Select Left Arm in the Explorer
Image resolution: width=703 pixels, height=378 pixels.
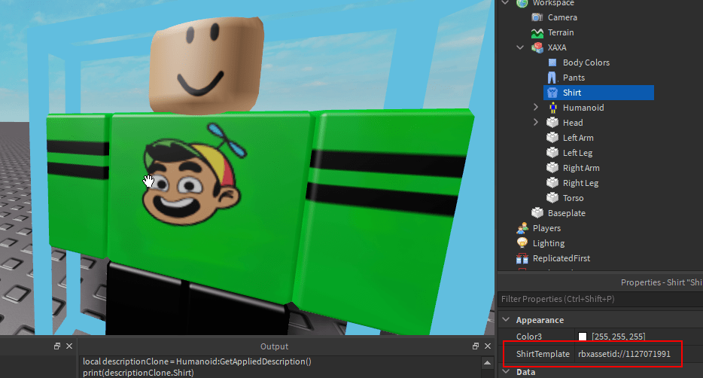pos(578,138)
